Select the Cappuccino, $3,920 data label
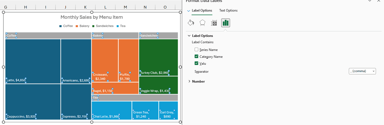 [x=21, y=116]
